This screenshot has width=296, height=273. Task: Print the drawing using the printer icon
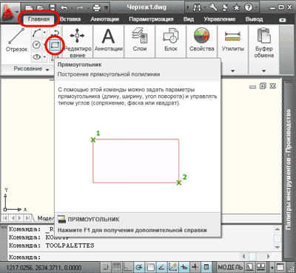point(97,8)
